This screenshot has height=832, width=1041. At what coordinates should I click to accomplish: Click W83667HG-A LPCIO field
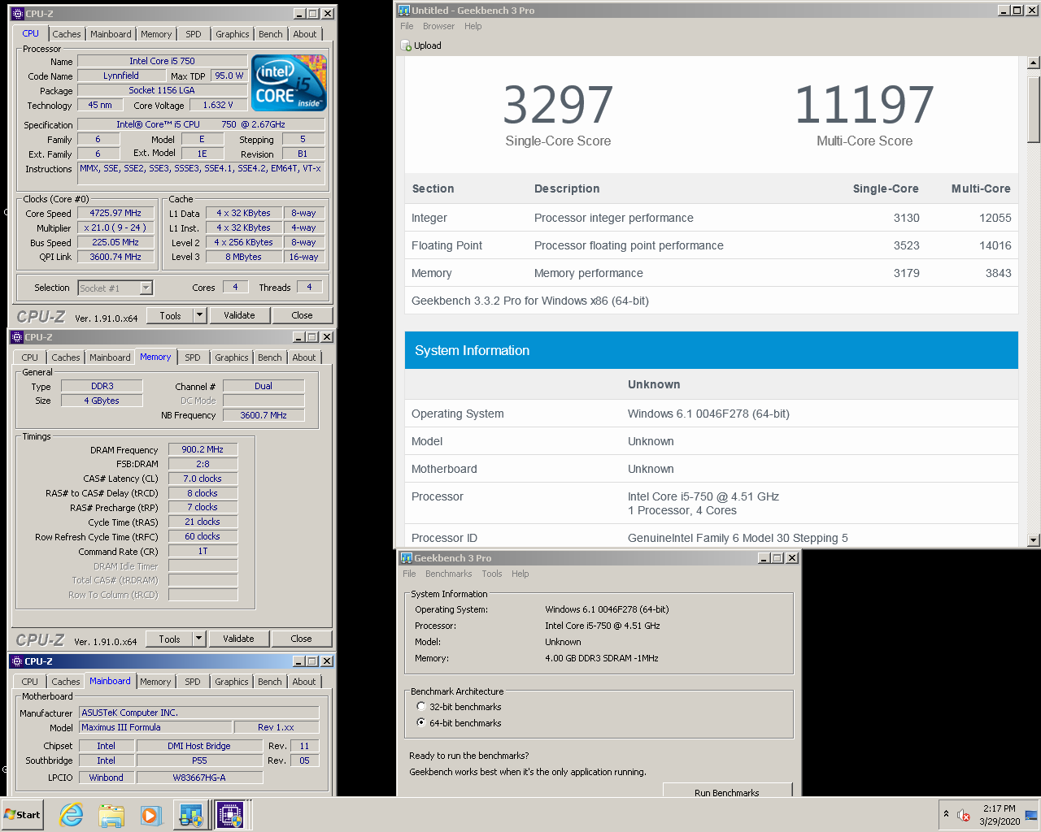pyautogui.click(x=199, y=778)
